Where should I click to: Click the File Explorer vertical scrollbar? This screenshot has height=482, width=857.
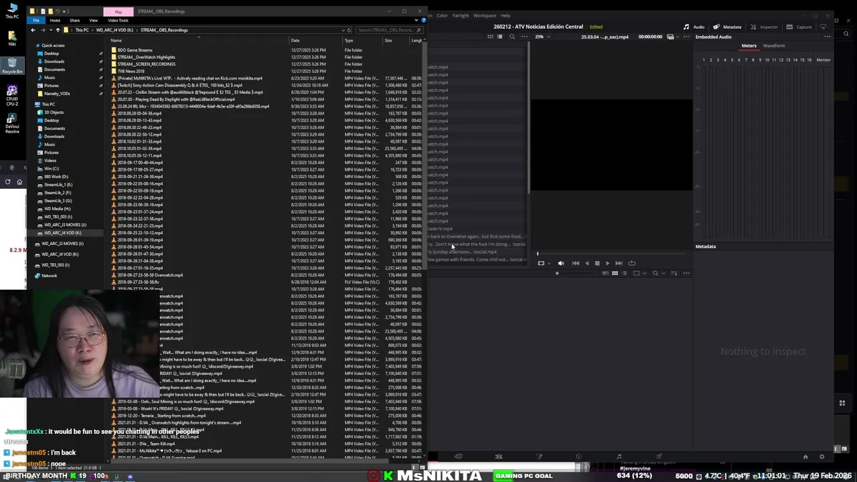(x=426, y=157)
